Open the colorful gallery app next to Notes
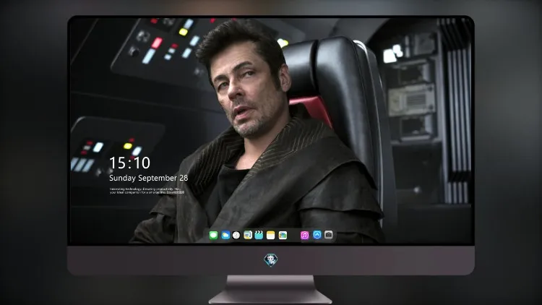Screen dimensions: 542x305 [x=283, y=235]
